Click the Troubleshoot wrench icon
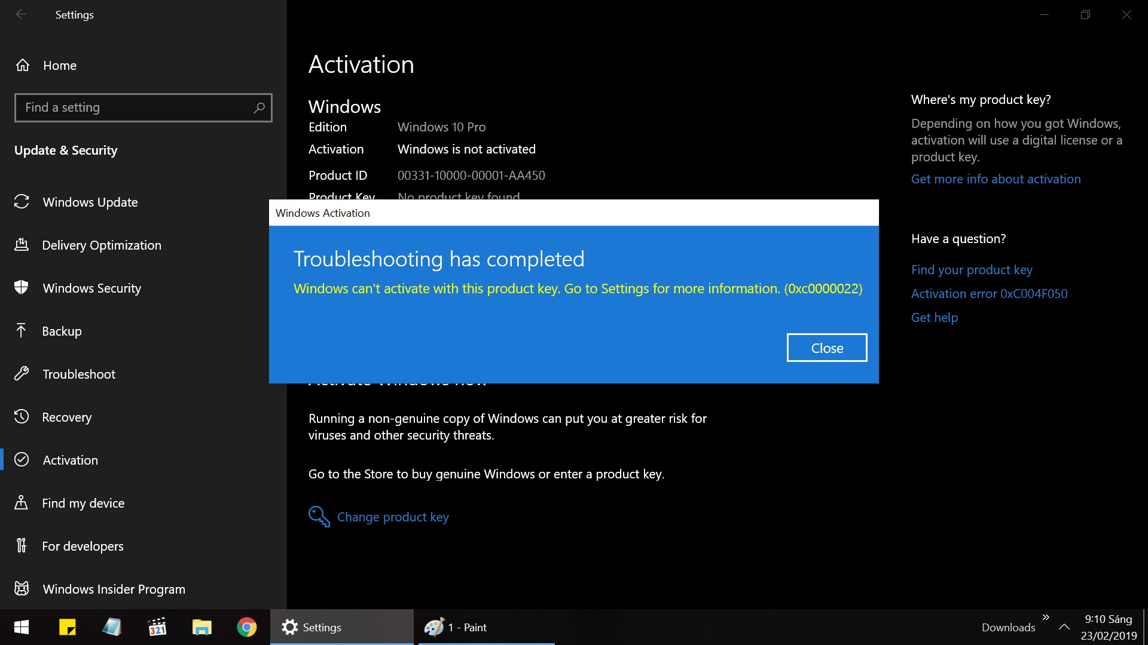Image resolution: width=1148 pixels, height=645 pixels. coord(22,374)
